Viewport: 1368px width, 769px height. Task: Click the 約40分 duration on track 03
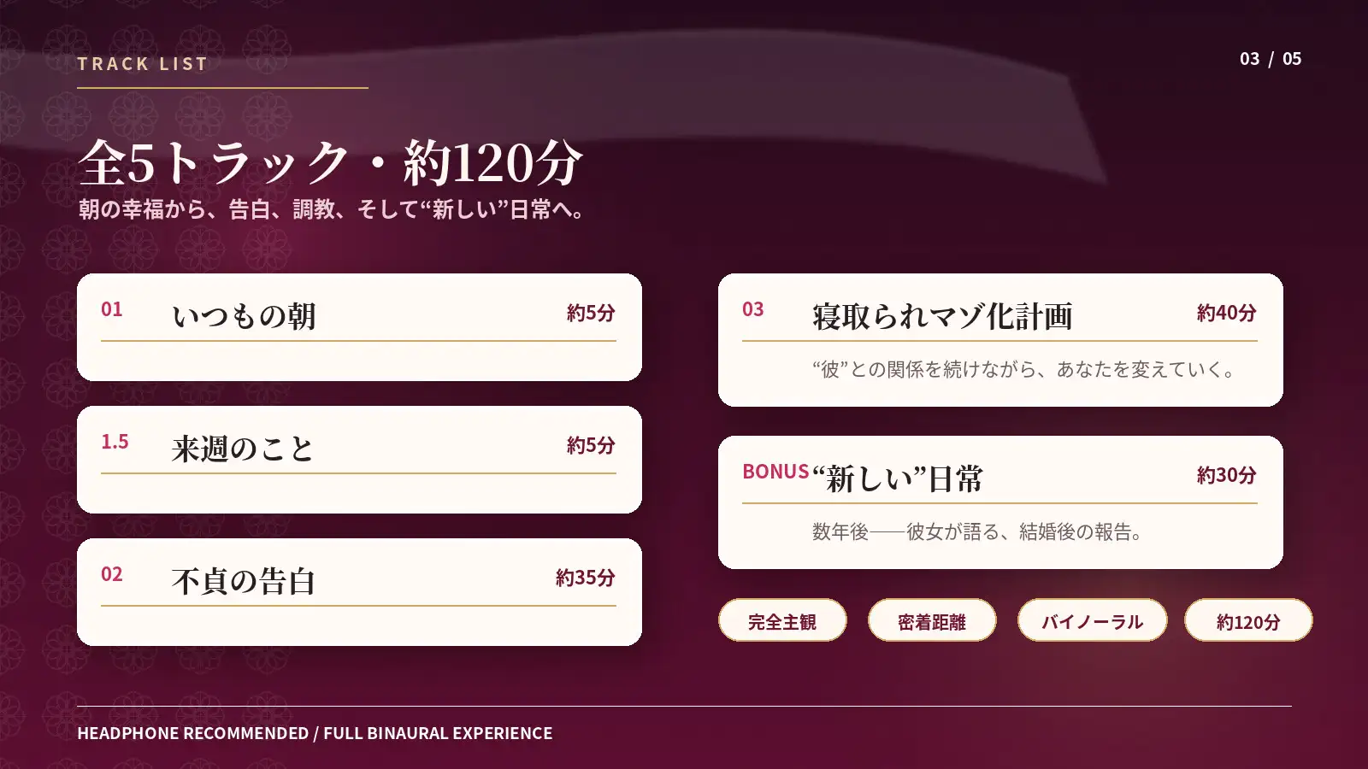(1227, 313)
